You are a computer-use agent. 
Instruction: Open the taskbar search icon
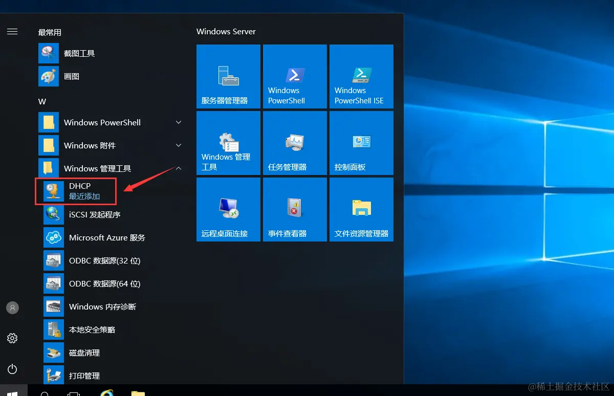(45, 393)
